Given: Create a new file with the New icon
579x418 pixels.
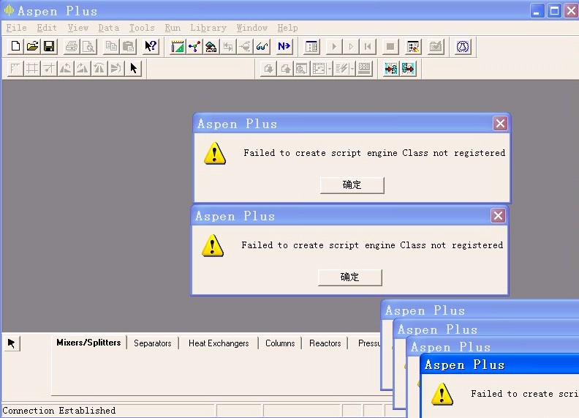Looking at the screenshot, I should [15, 47].
